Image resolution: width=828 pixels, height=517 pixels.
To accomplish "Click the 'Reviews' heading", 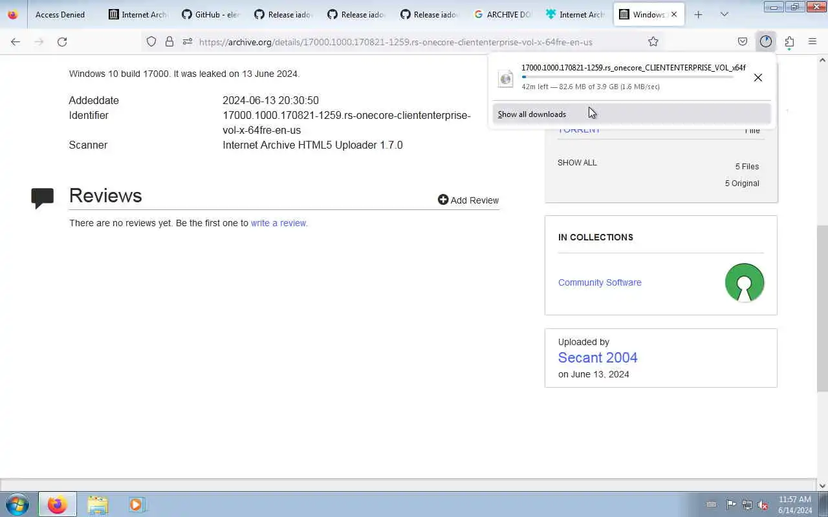I will (105, 196).
